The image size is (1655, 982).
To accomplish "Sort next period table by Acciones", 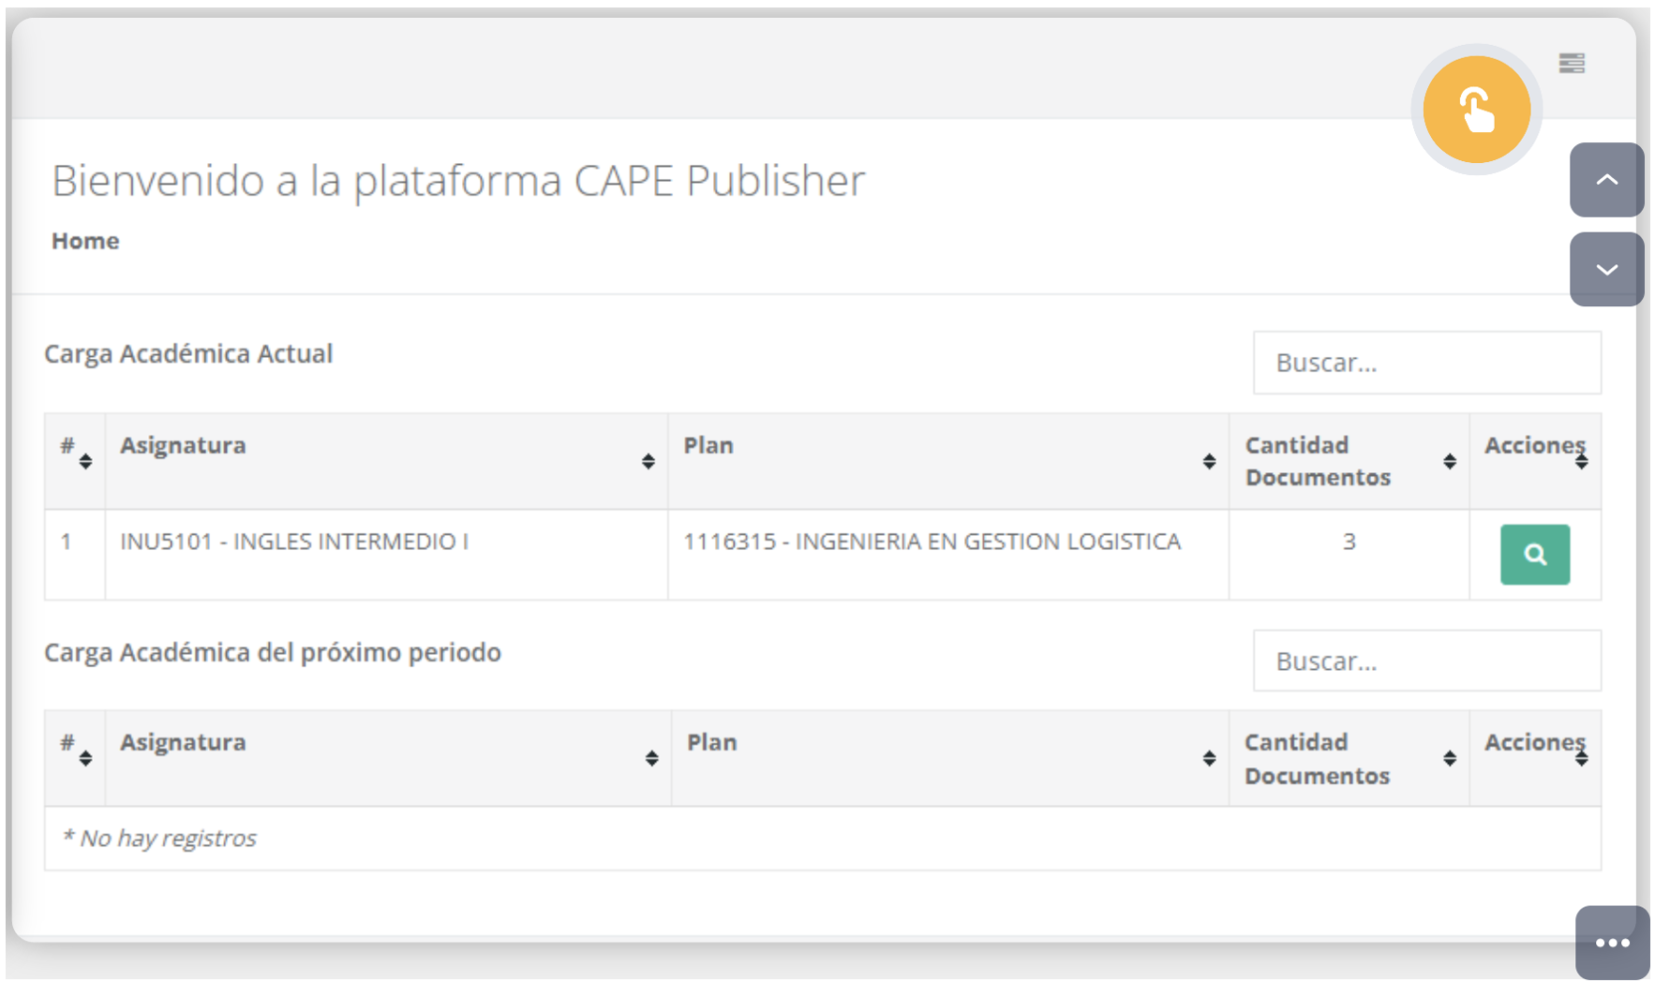I will coord(1535,758).
